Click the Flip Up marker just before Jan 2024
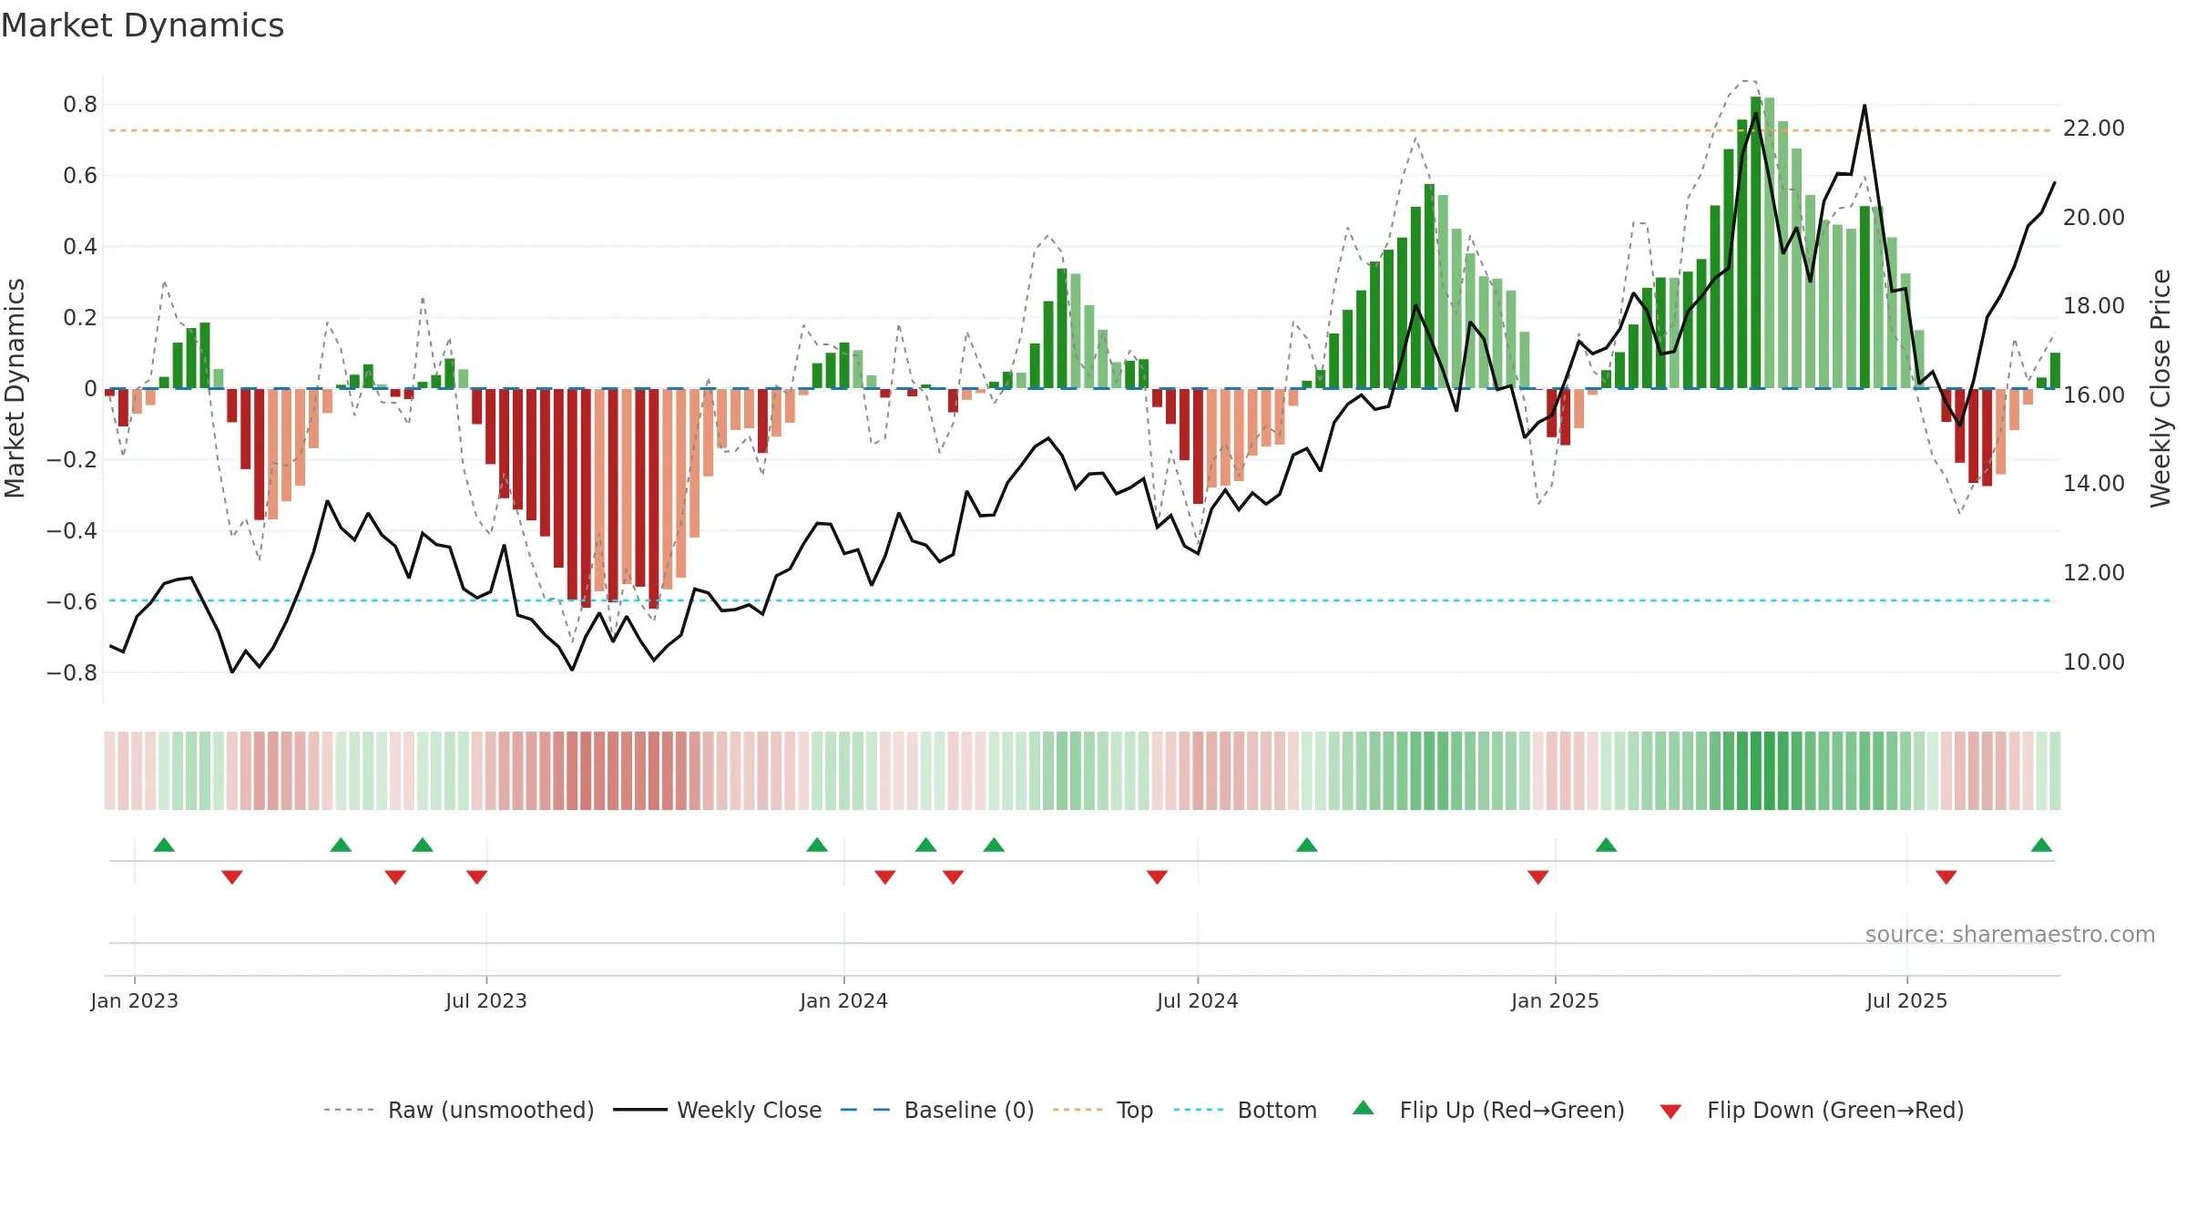Viewport: 2186px width, 1230px height. coord(817,845)
